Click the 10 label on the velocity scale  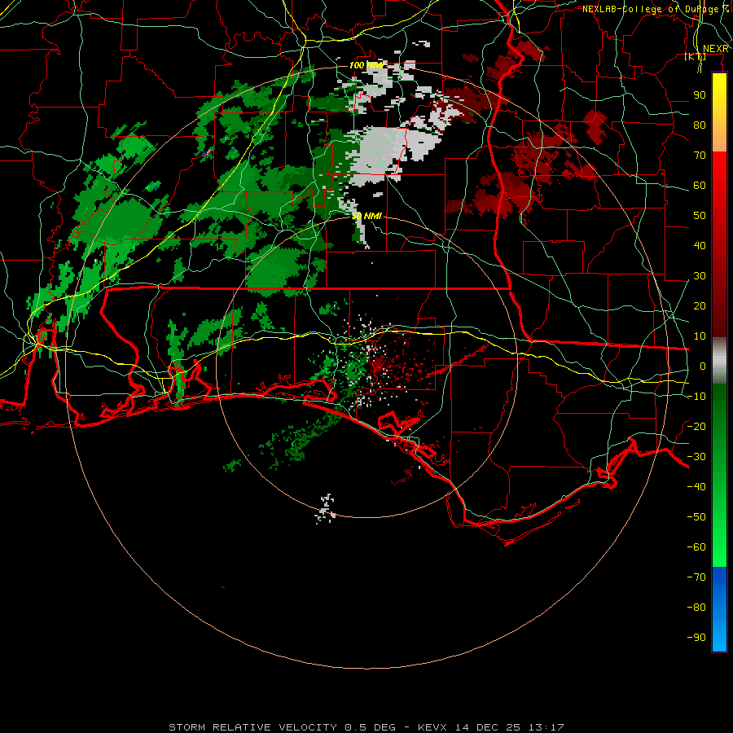coord(700,336)
